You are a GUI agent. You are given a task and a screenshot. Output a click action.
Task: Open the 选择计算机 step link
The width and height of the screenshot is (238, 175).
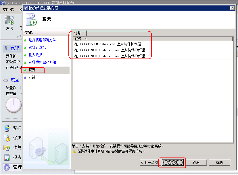[x=37, y=47]
